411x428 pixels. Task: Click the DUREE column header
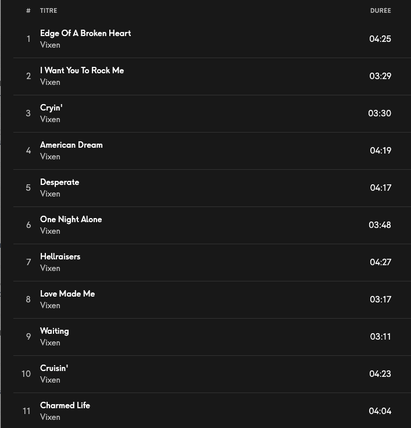[x=380, y=10]
